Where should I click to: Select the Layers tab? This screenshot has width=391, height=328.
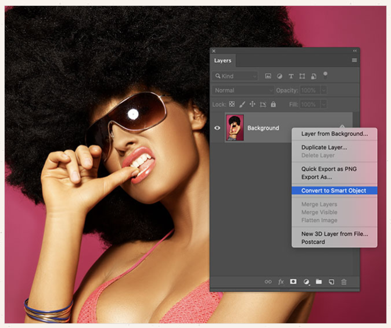[223, 60]
